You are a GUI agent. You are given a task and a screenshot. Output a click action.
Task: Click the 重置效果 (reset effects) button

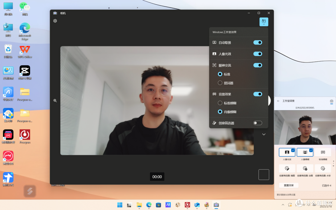coord(289,185)
